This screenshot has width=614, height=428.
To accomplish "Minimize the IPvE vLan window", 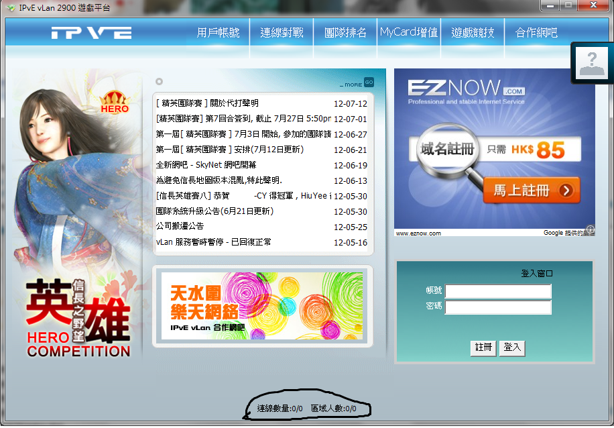I will (550, 5).
